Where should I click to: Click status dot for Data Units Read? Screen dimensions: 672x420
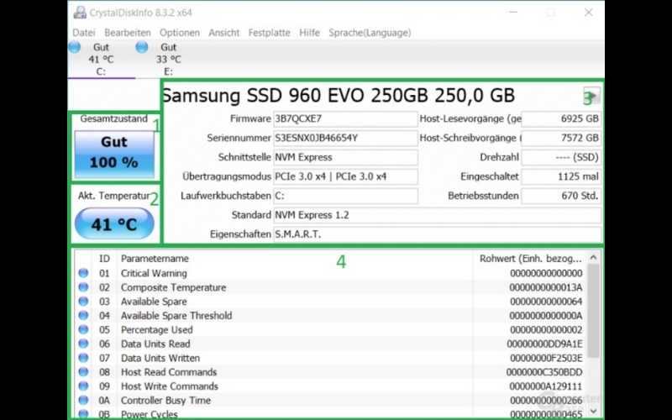[83, 344]
